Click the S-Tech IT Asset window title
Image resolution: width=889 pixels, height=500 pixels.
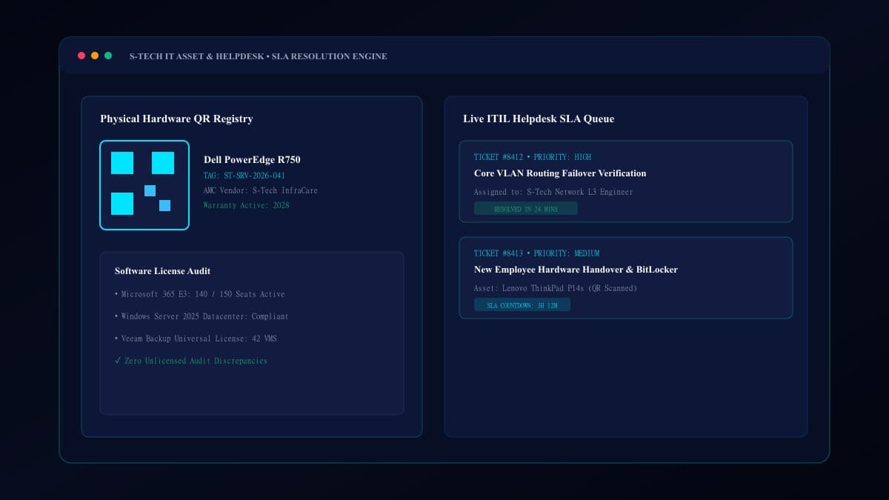coord(258,56)
